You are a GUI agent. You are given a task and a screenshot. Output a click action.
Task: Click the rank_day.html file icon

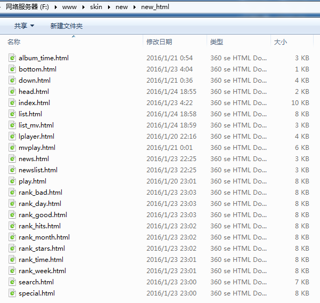point(12,204)
